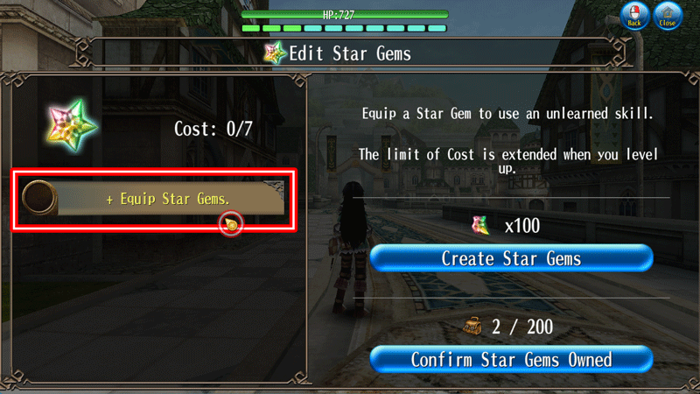Click the Close home icon
This screenshot has height=394, width=700.
668,16
